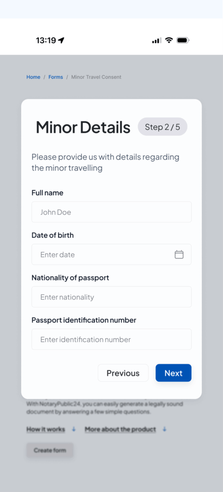Image resolution: width=223 pixels, height=492 pixels.
Task: Select the Nationality of passport field
Action: (x=111, y=297)
